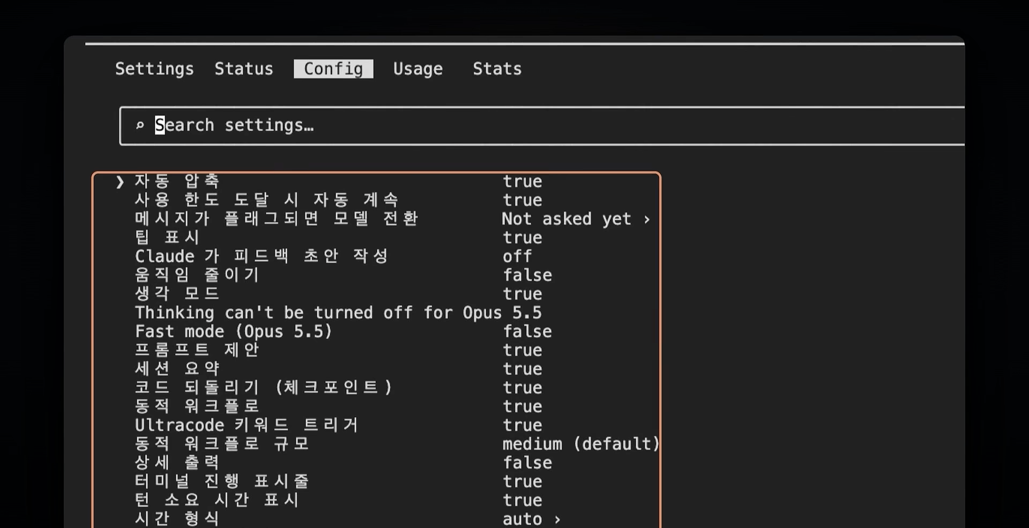Switch to the Settings tab

[154, 69]
